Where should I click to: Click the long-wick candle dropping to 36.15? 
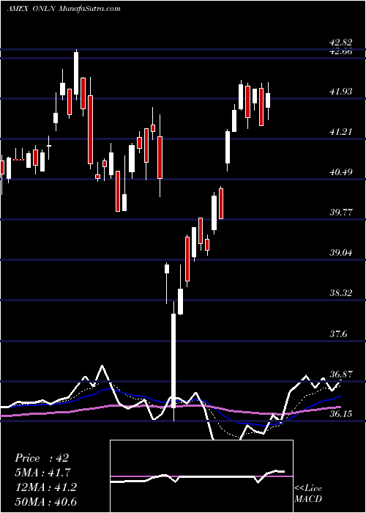(x=173, y=361)
